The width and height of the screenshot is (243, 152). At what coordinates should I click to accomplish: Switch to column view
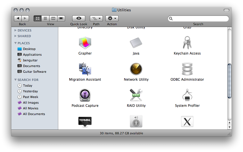(x=53, y=18)
